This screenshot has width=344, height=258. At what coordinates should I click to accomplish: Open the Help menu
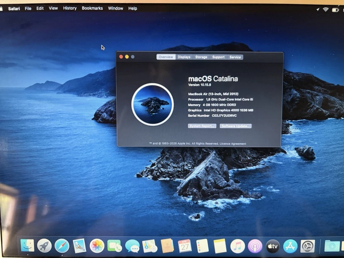[x=133, y=8]
